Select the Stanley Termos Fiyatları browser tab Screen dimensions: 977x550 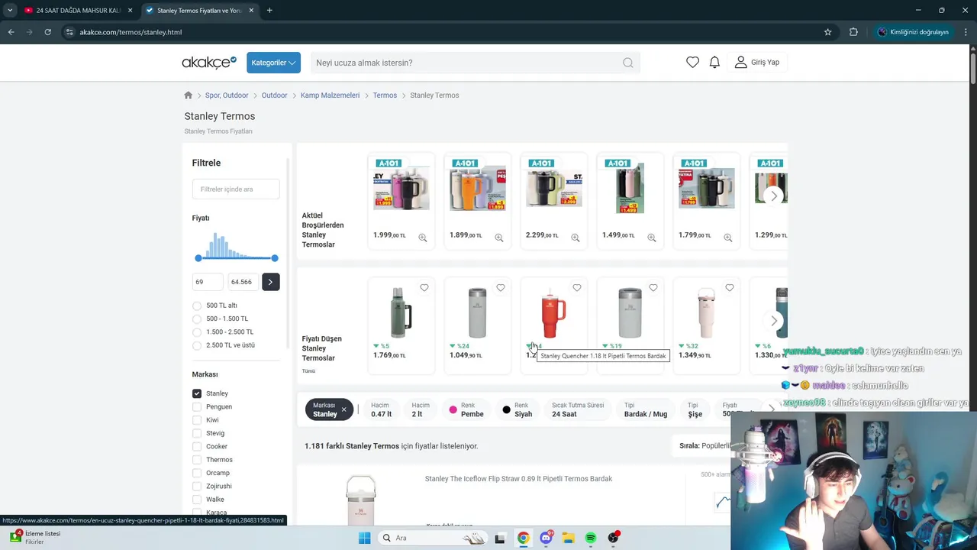click(x=200, y=11)
